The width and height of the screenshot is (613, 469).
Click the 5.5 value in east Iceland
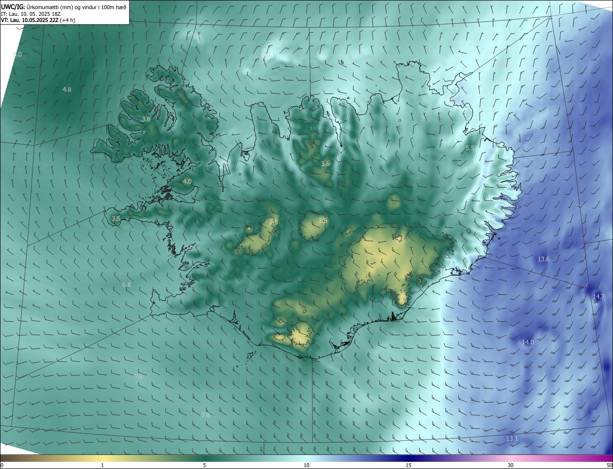pos(470,149)
